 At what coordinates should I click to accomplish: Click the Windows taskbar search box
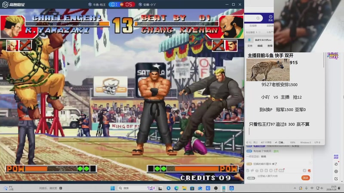(x=136, y=188)
